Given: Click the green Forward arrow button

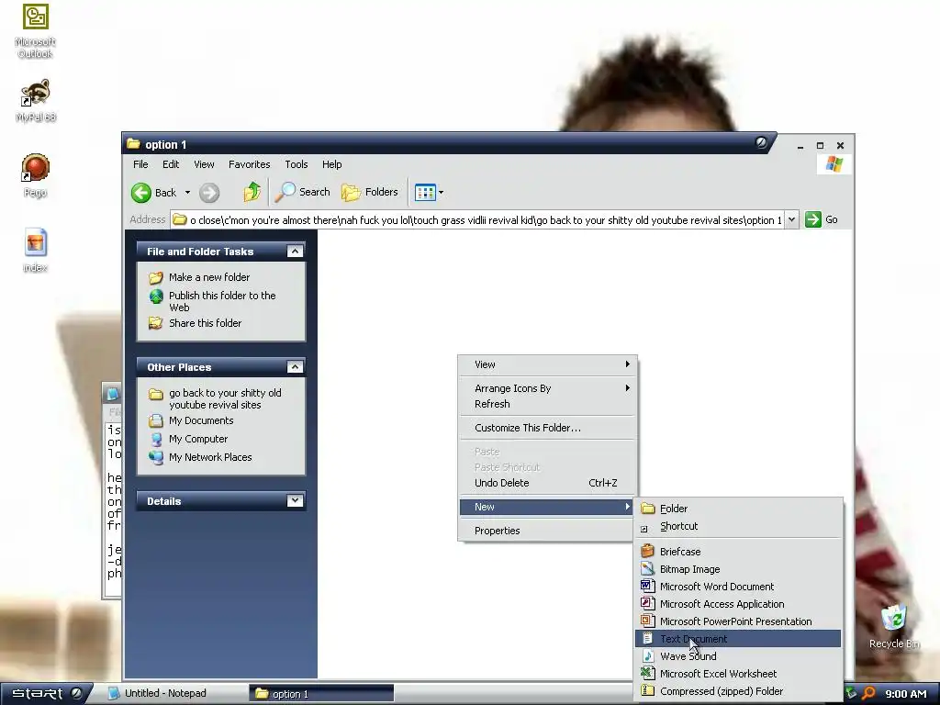Looking at the screenshot, I should pos(209,193).
